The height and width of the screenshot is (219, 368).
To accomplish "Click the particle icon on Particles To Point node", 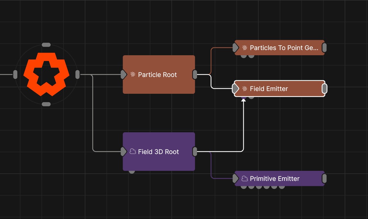I will [x=244, y=48].
